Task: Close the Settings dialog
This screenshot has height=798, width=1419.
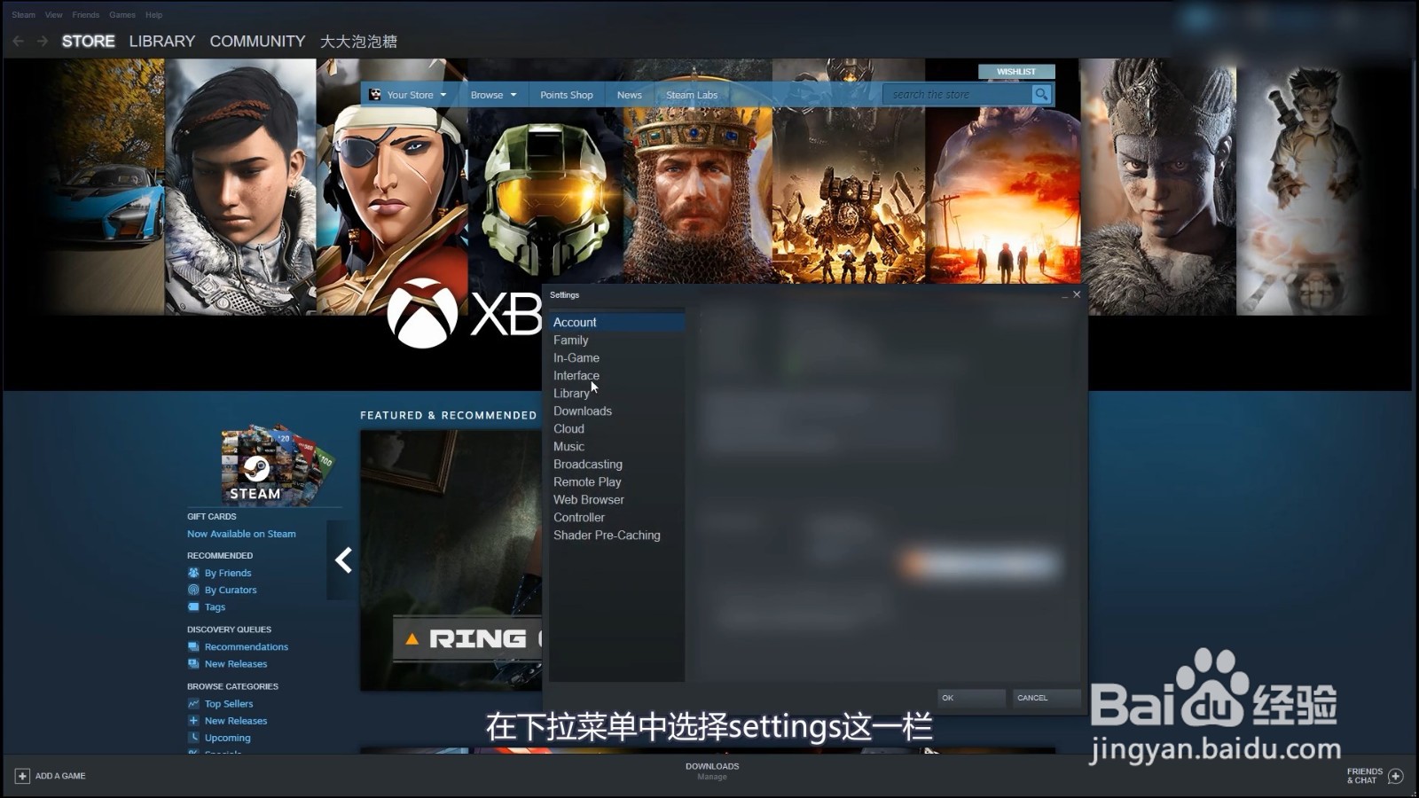Action: [1077, 294]
